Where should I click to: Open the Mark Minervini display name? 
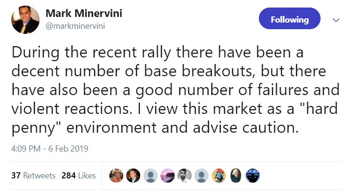click(x=84, y=14)
